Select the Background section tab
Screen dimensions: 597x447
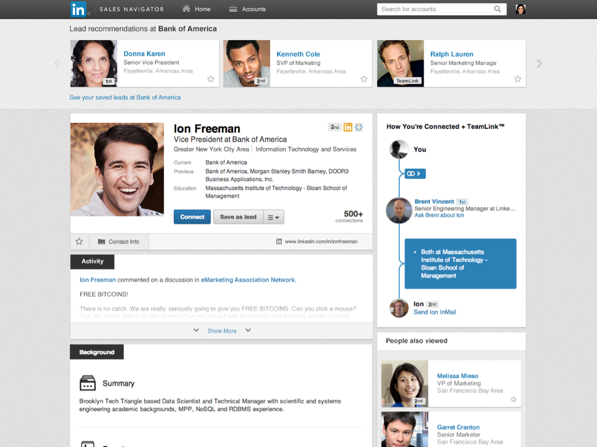pyautogui.click(x=96, y=352)
